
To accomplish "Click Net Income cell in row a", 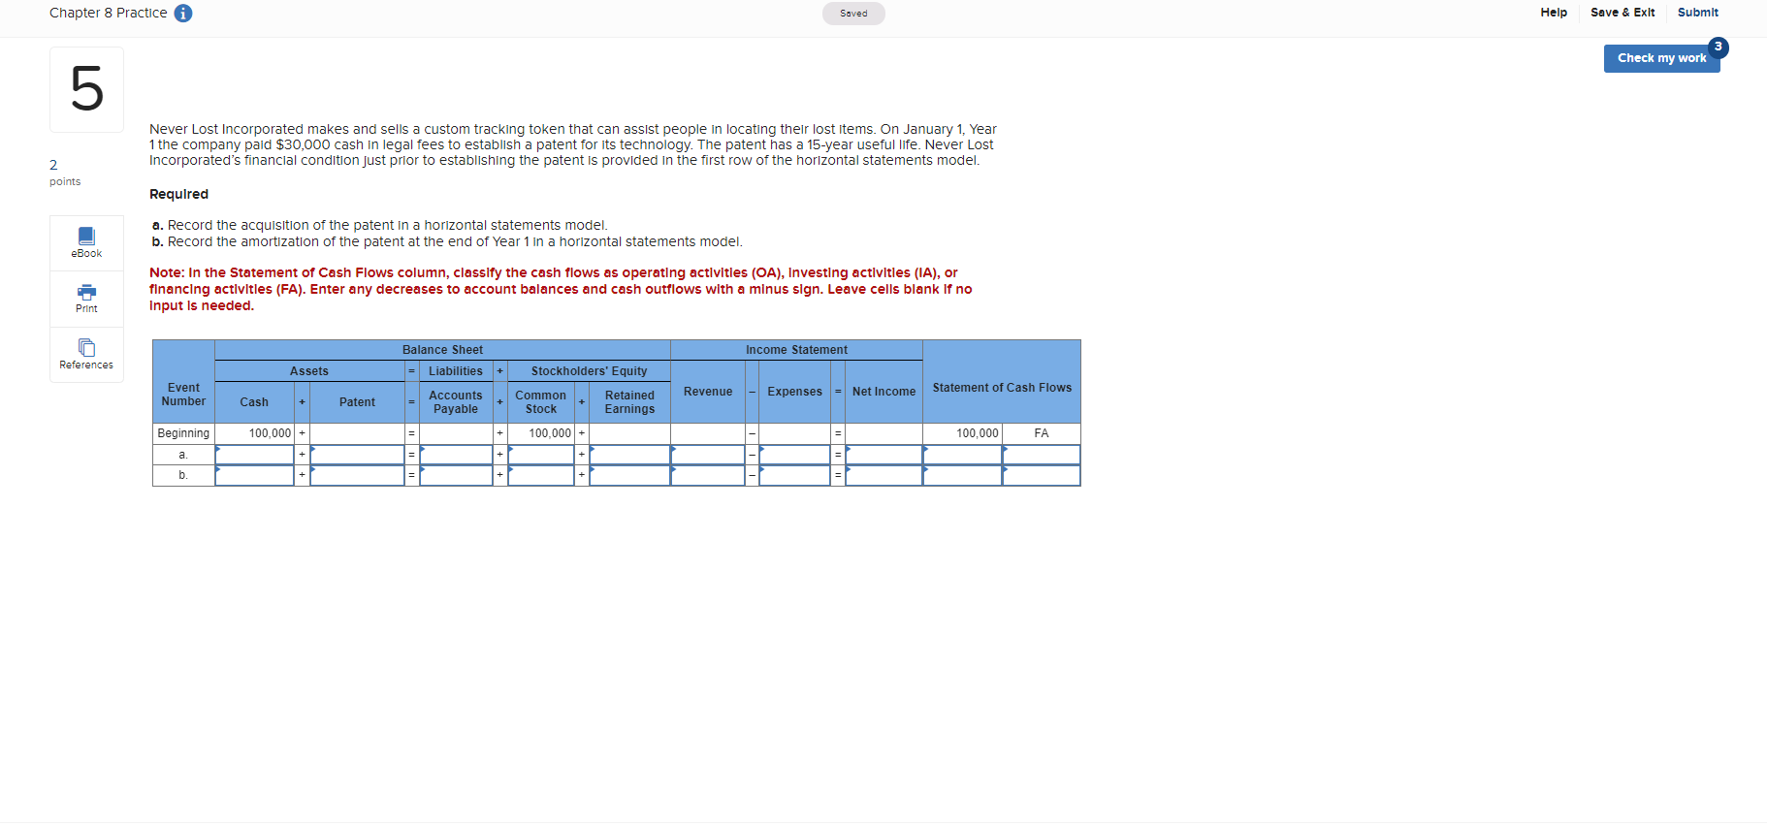I will point(883,455).
